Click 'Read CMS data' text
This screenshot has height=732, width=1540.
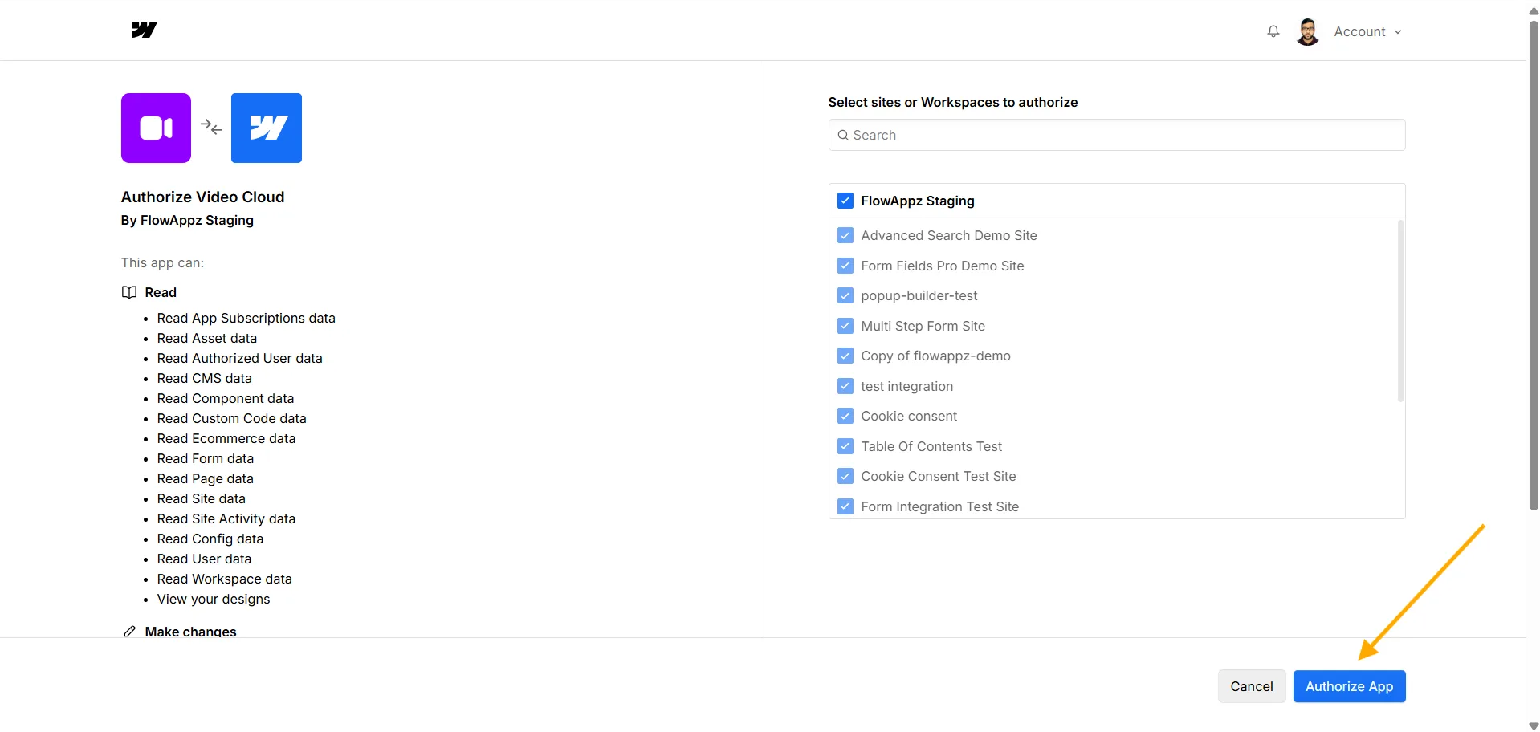[x=205, y=378]
